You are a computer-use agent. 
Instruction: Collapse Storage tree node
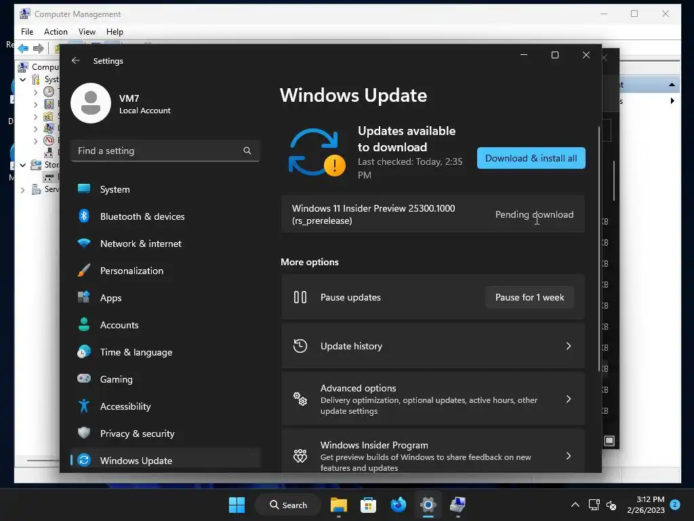[x=23, y=166]
